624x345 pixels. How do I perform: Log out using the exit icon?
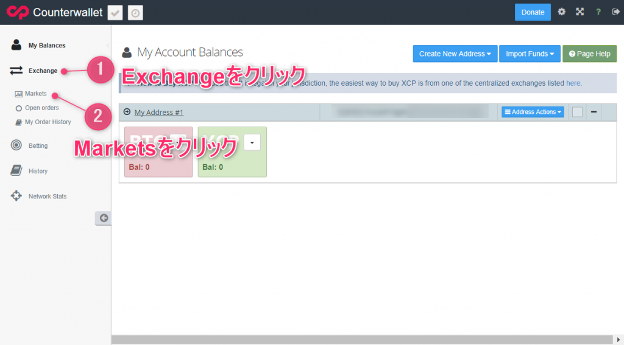(615, 12)
